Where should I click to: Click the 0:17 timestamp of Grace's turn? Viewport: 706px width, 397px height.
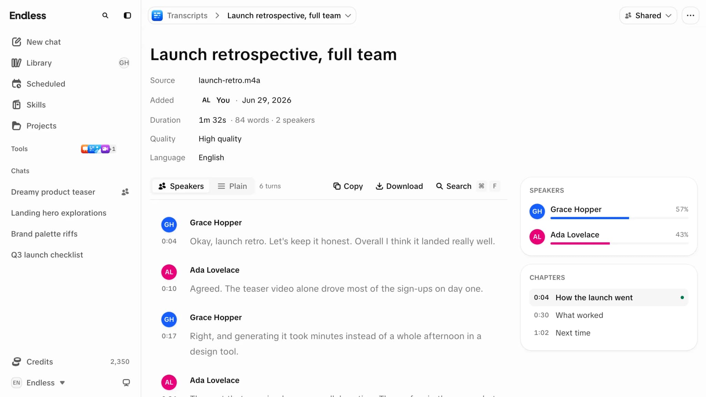pos(169,336)
